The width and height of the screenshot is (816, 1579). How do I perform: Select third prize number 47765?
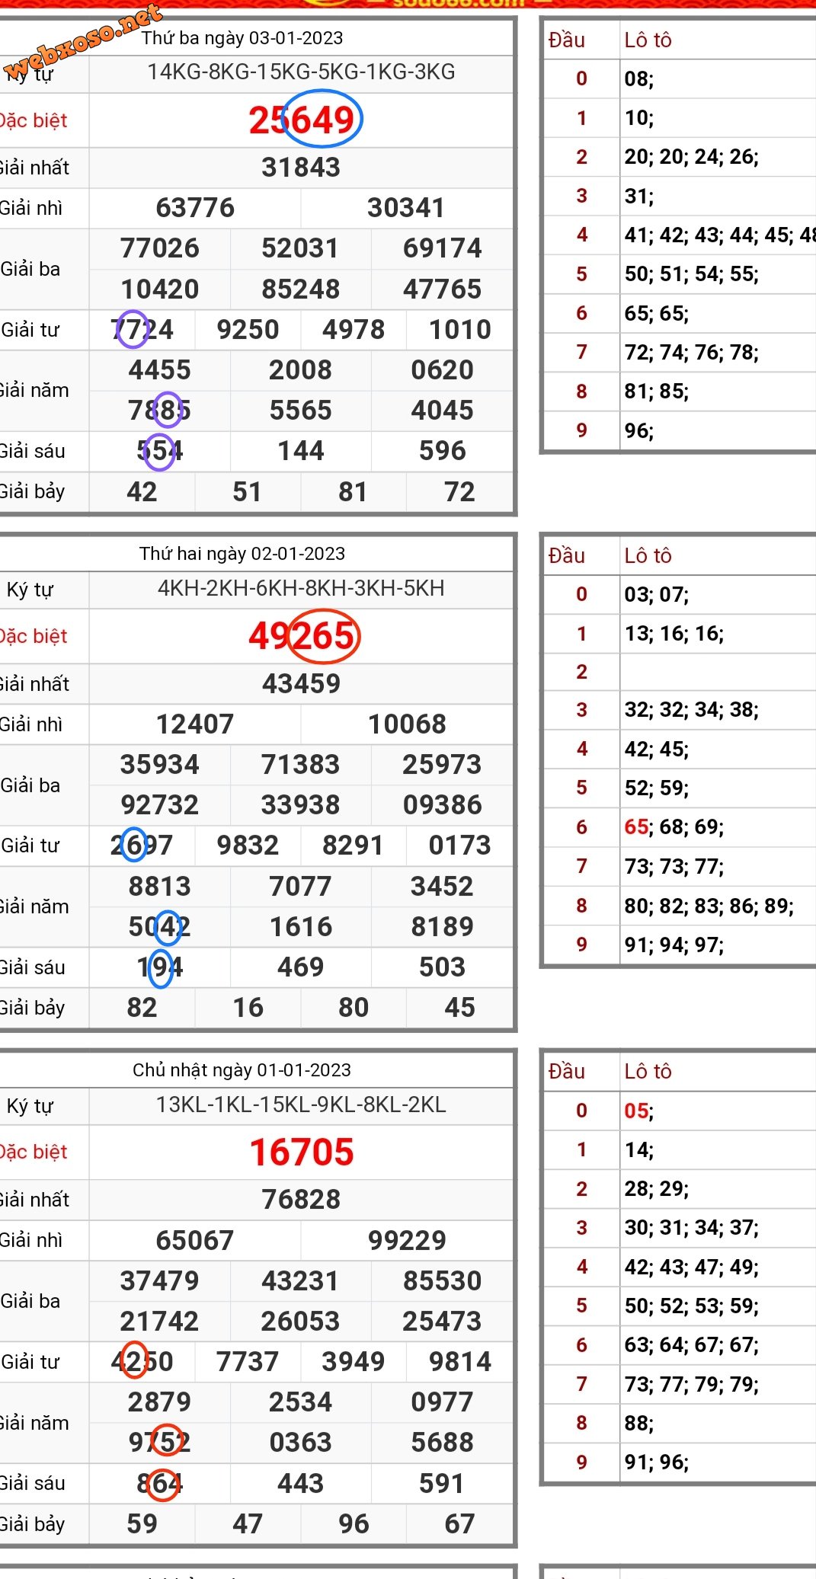[443, 289]
